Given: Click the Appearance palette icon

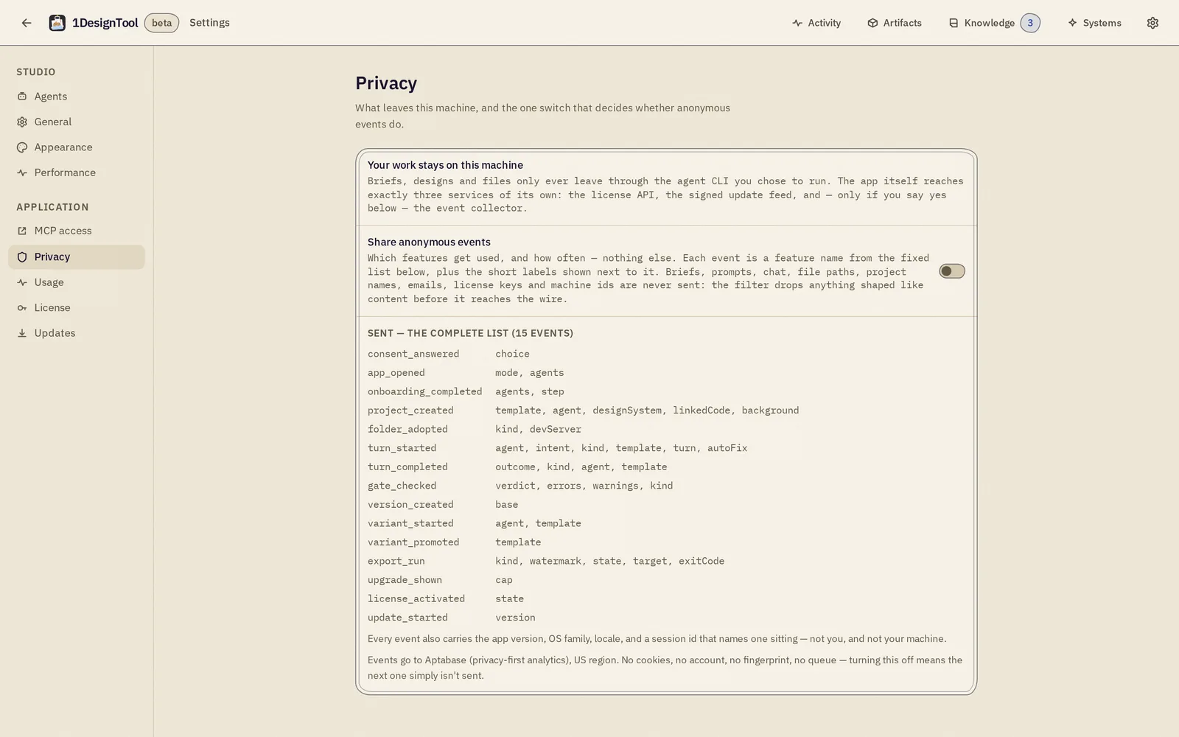Looking at the screenshot, I should point(22,147).
